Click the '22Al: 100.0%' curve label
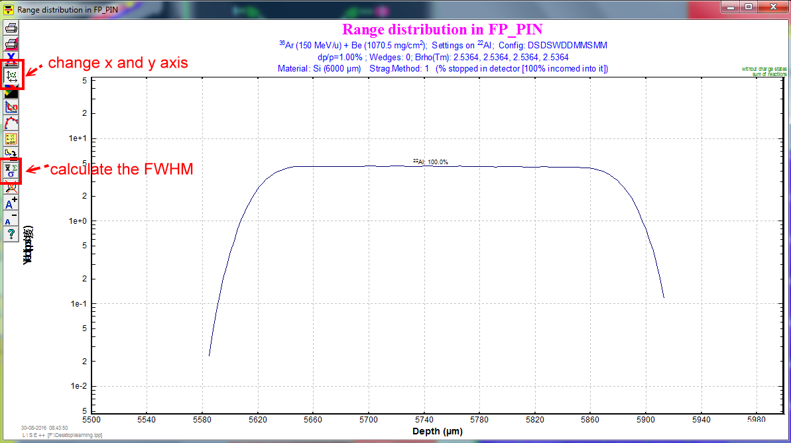 click(x=431, y=162)
